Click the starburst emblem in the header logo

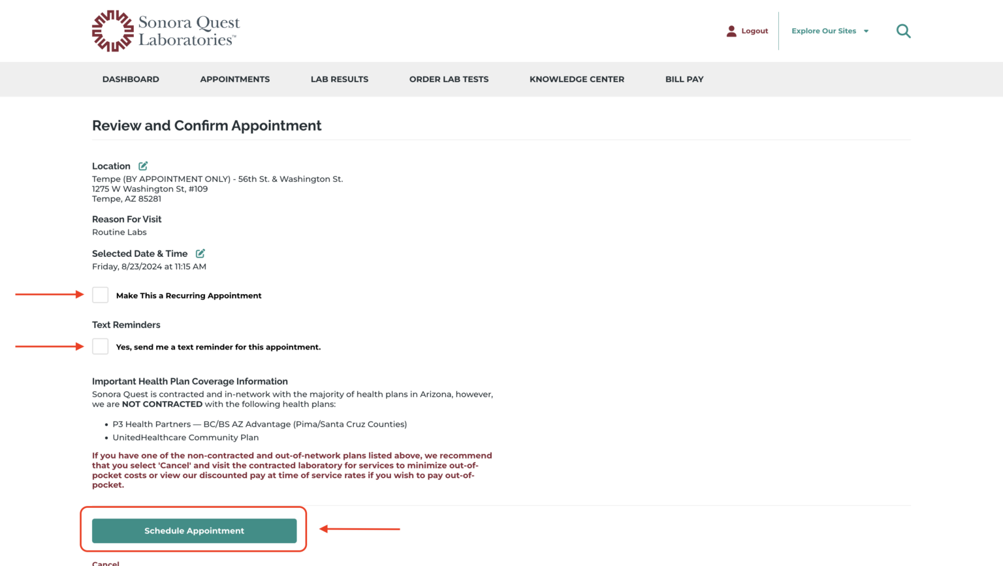111,30
